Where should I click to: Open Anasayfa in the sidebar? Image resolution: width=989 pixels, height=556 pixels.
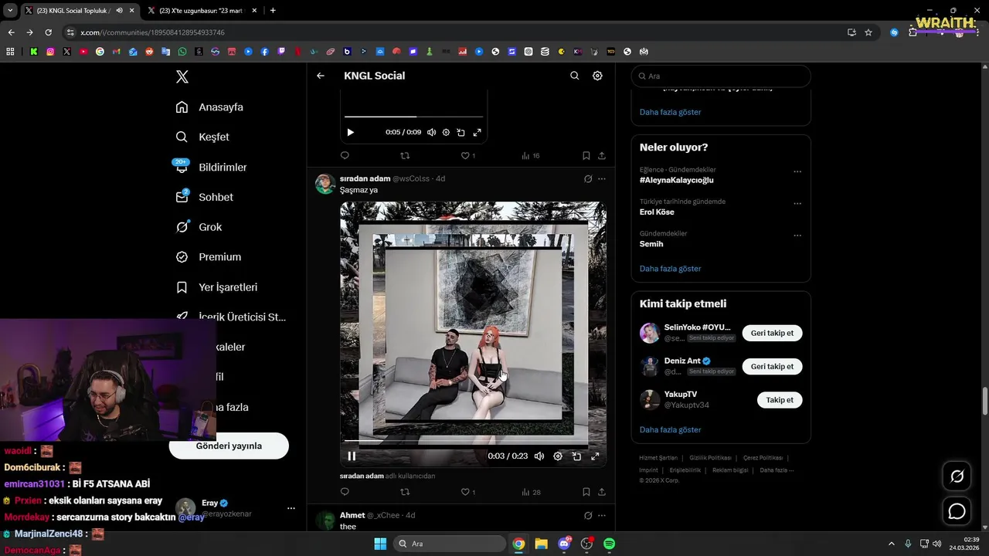(209, 107)
